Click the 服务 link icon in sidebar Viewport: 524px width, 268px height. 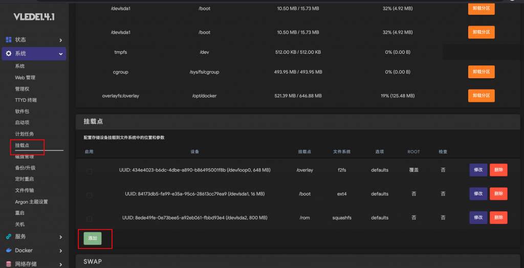(9, 237)
